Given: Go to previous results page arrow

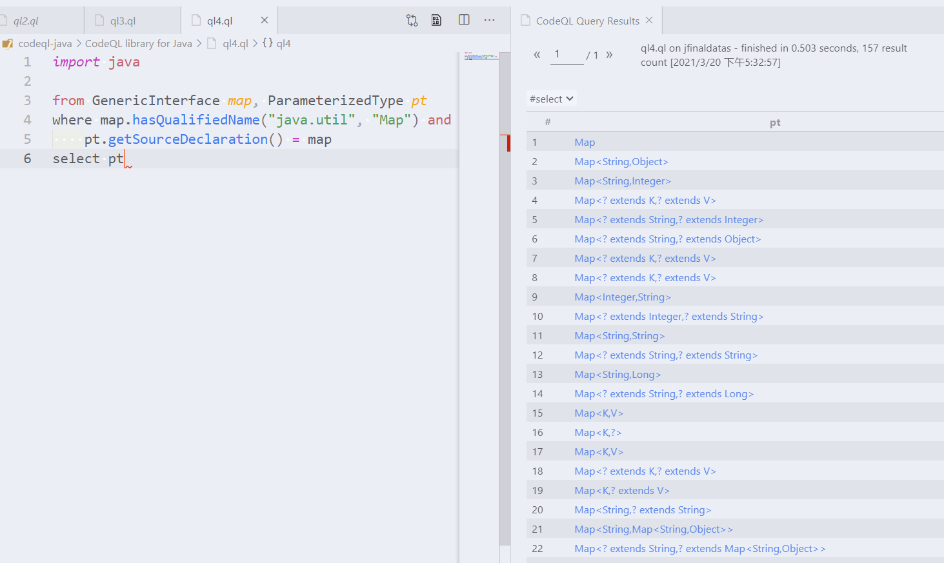Looking at the screenshot, I should pyautogui.click(x=537, y=55).
